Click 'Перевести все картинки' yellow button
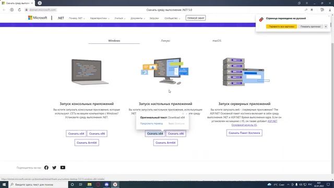 [281, 27]
